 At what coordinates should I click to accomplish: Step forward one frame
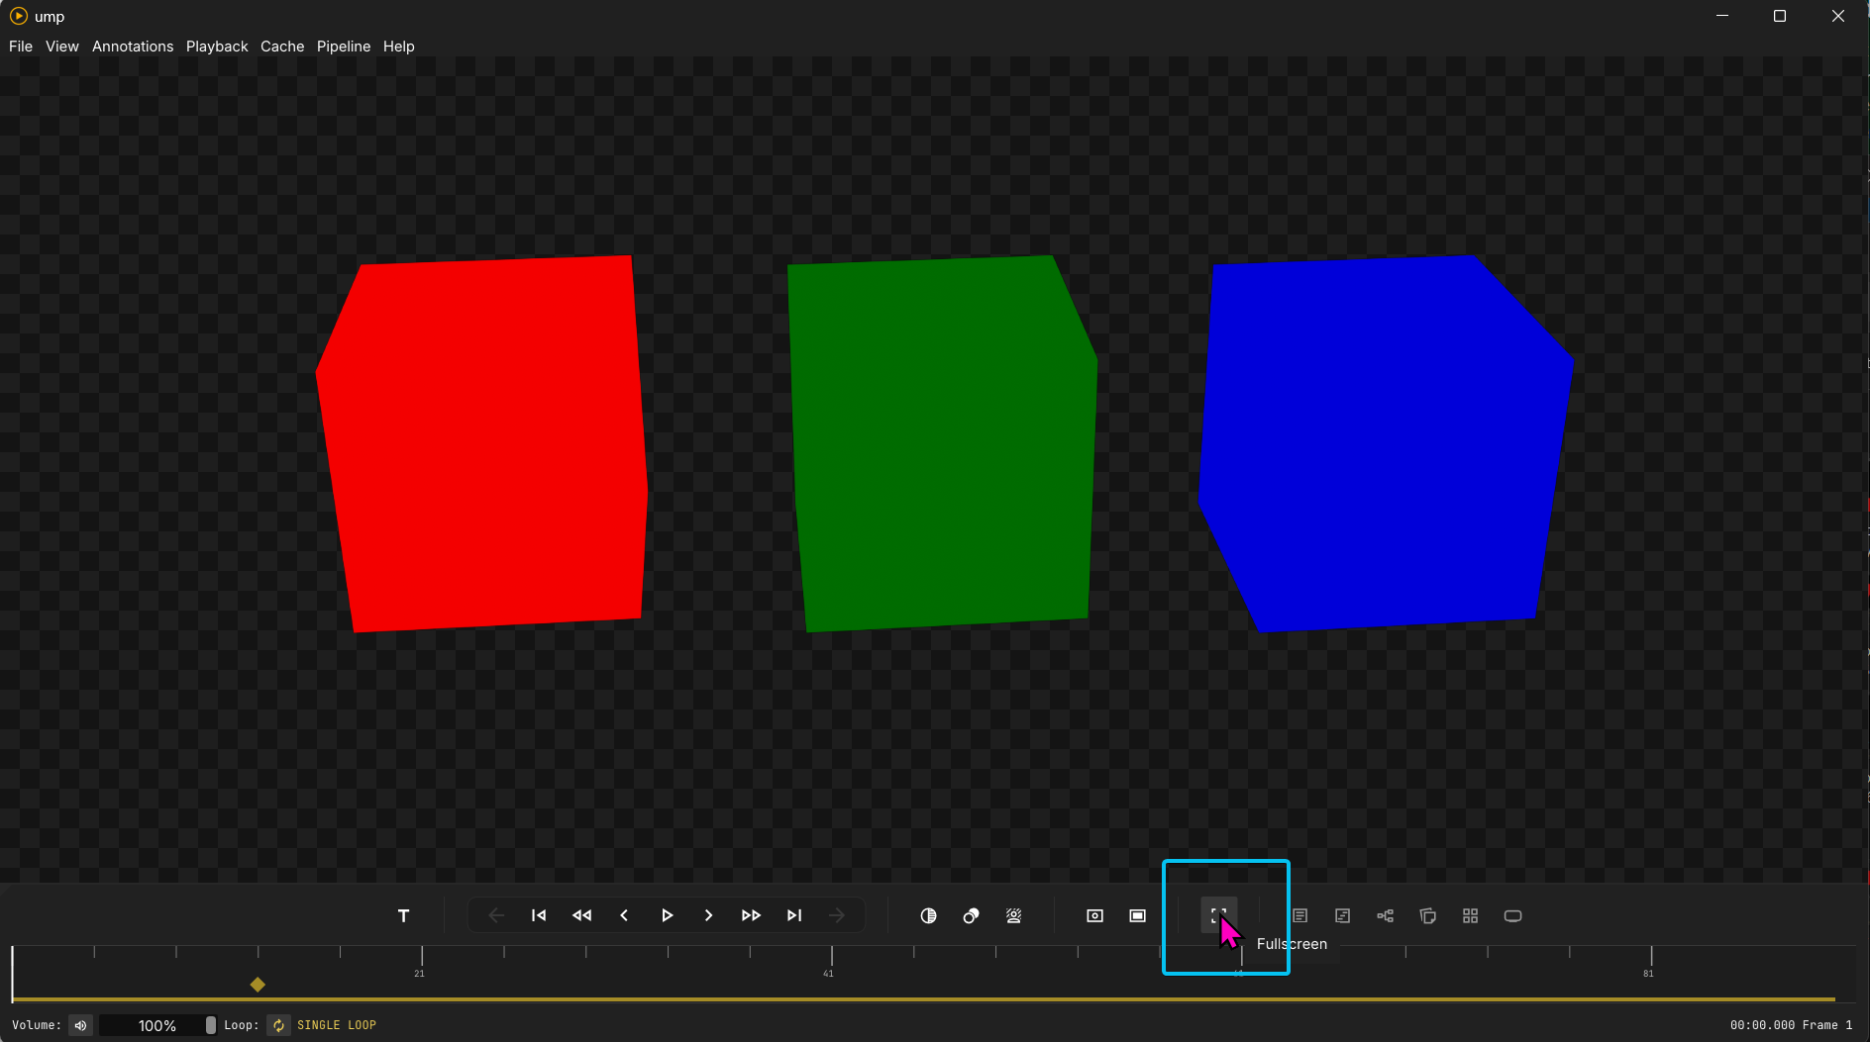pos(708,916)
